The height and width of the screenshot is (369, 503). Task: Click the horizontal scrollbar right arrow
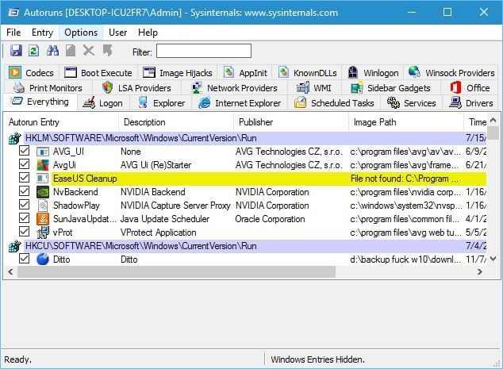[x=479, y=271]
